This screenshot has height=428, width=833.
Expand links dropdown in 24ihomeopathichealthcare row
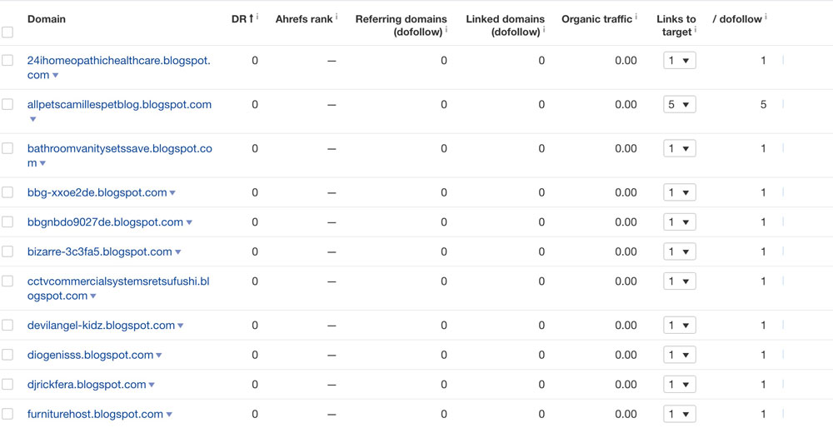679,61
